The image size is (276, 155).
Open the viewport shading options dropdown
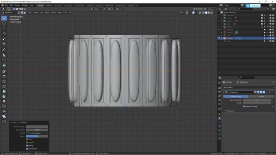(214, 12)
